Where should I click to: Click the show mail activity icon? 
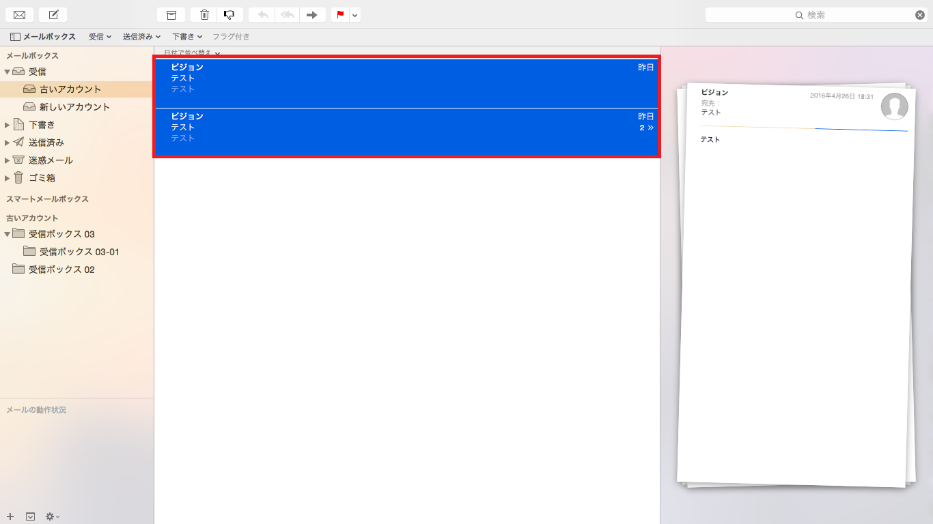[30, 516]
